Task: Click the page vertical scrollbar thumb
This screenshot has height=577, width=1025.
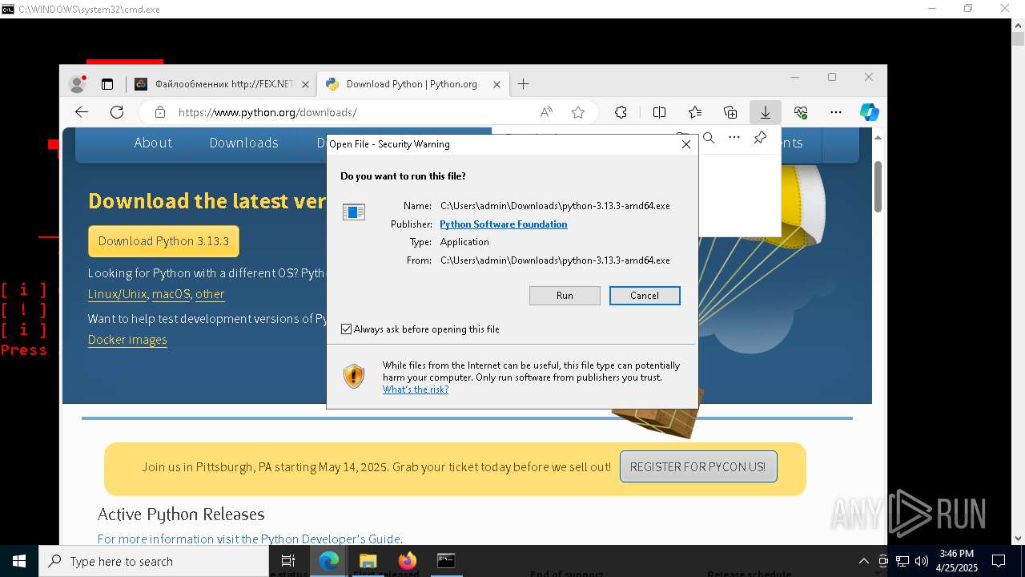Action: [x=878, y=186]
